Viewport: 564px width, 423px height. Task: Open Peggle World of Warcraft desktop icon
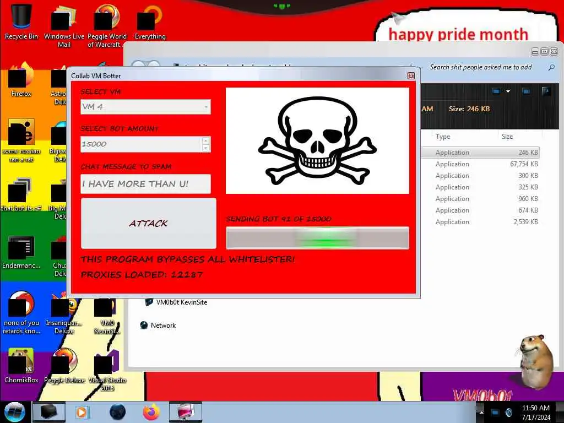[107, 25]
